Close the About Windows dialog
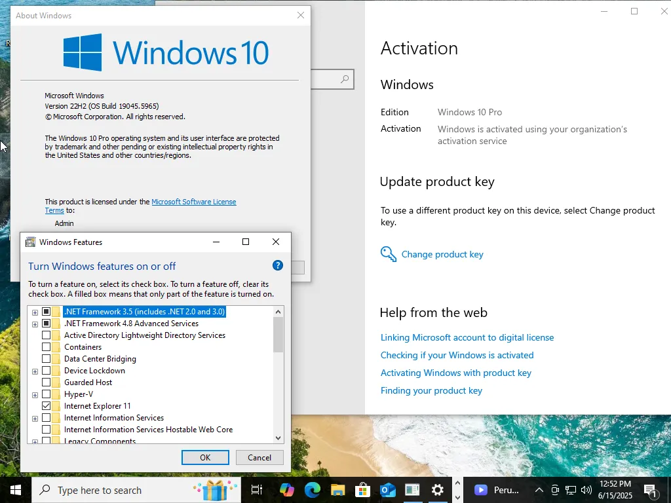The width and height of the screenshot is (671, 503). pyautogui.click(x=301, y=16)
